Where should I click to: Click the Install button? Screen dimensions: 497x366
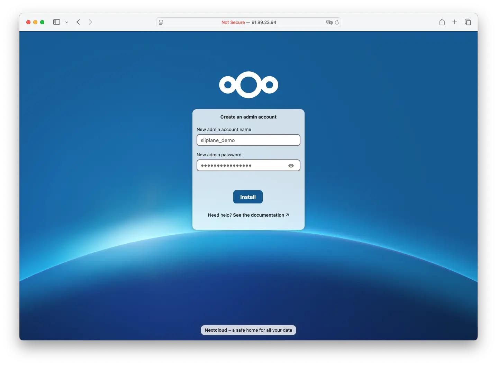[248, 197]
